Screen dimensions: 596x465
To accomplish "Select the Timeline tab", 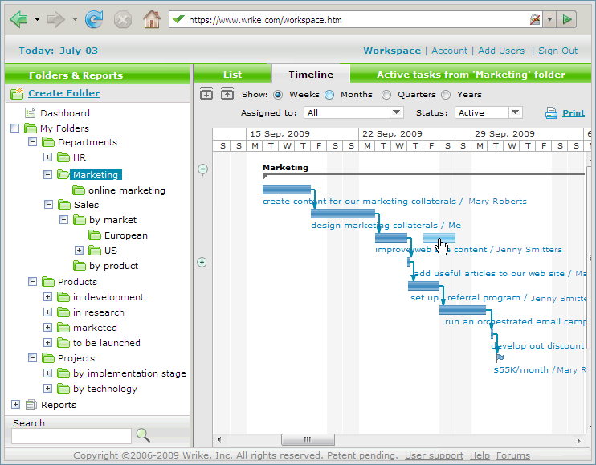I will pyautogui.click(x=311, y=75).
